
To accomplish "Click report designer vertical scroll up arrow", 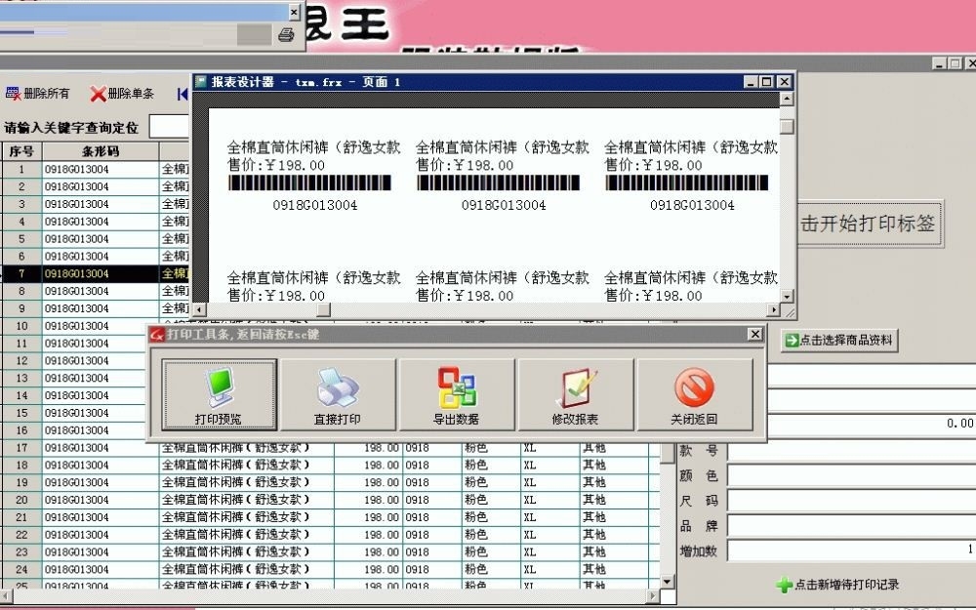I will click(787, 99).
